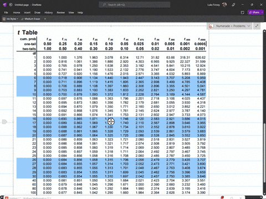
Task: Click the table value 9.925
Action: tap(170, 61)
